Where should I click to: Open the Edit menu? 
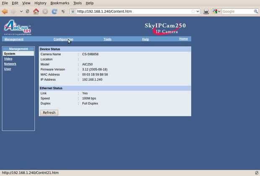point(15,3)
